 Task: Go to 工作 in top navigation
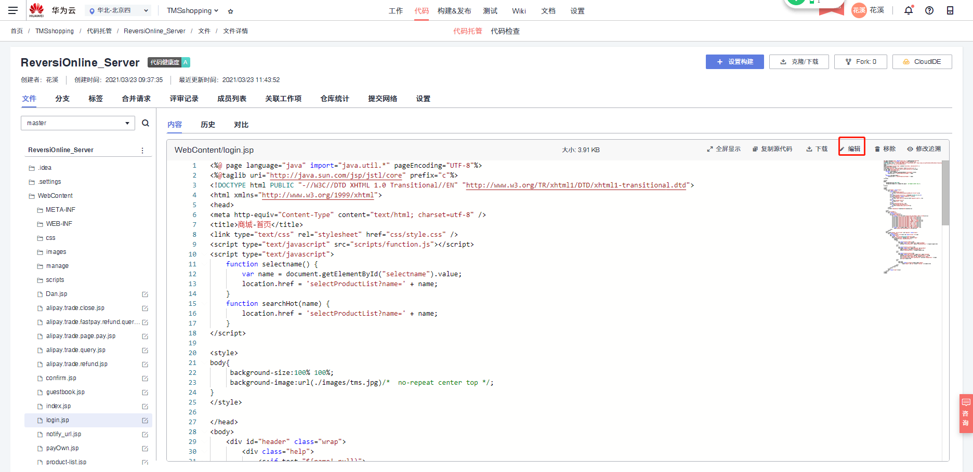(396, 11)
